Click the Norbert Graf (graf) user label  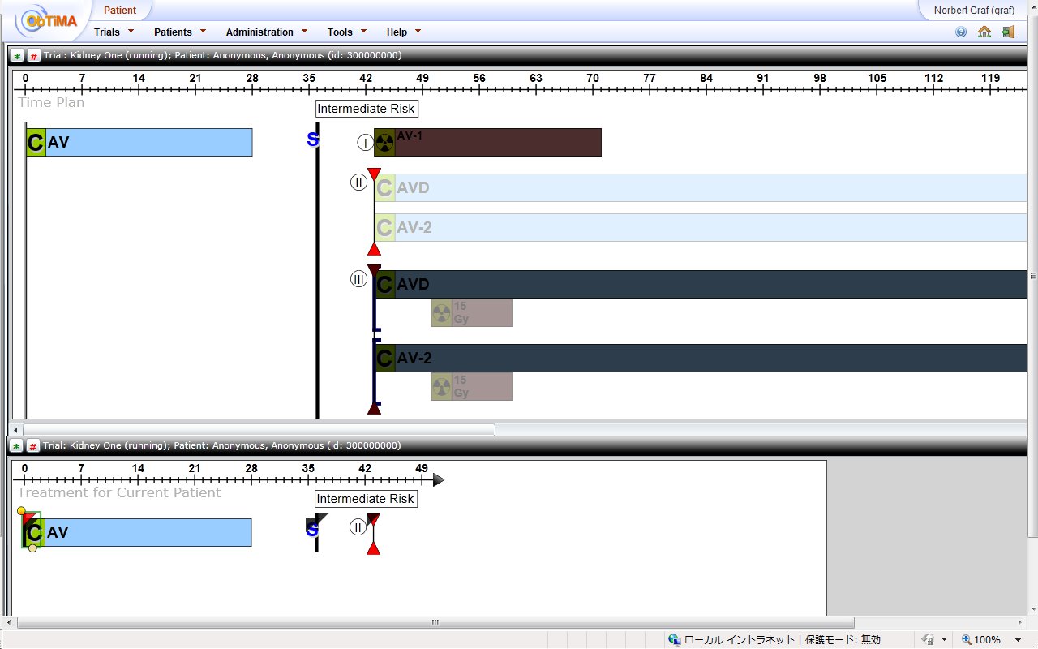tap(974, 11)
